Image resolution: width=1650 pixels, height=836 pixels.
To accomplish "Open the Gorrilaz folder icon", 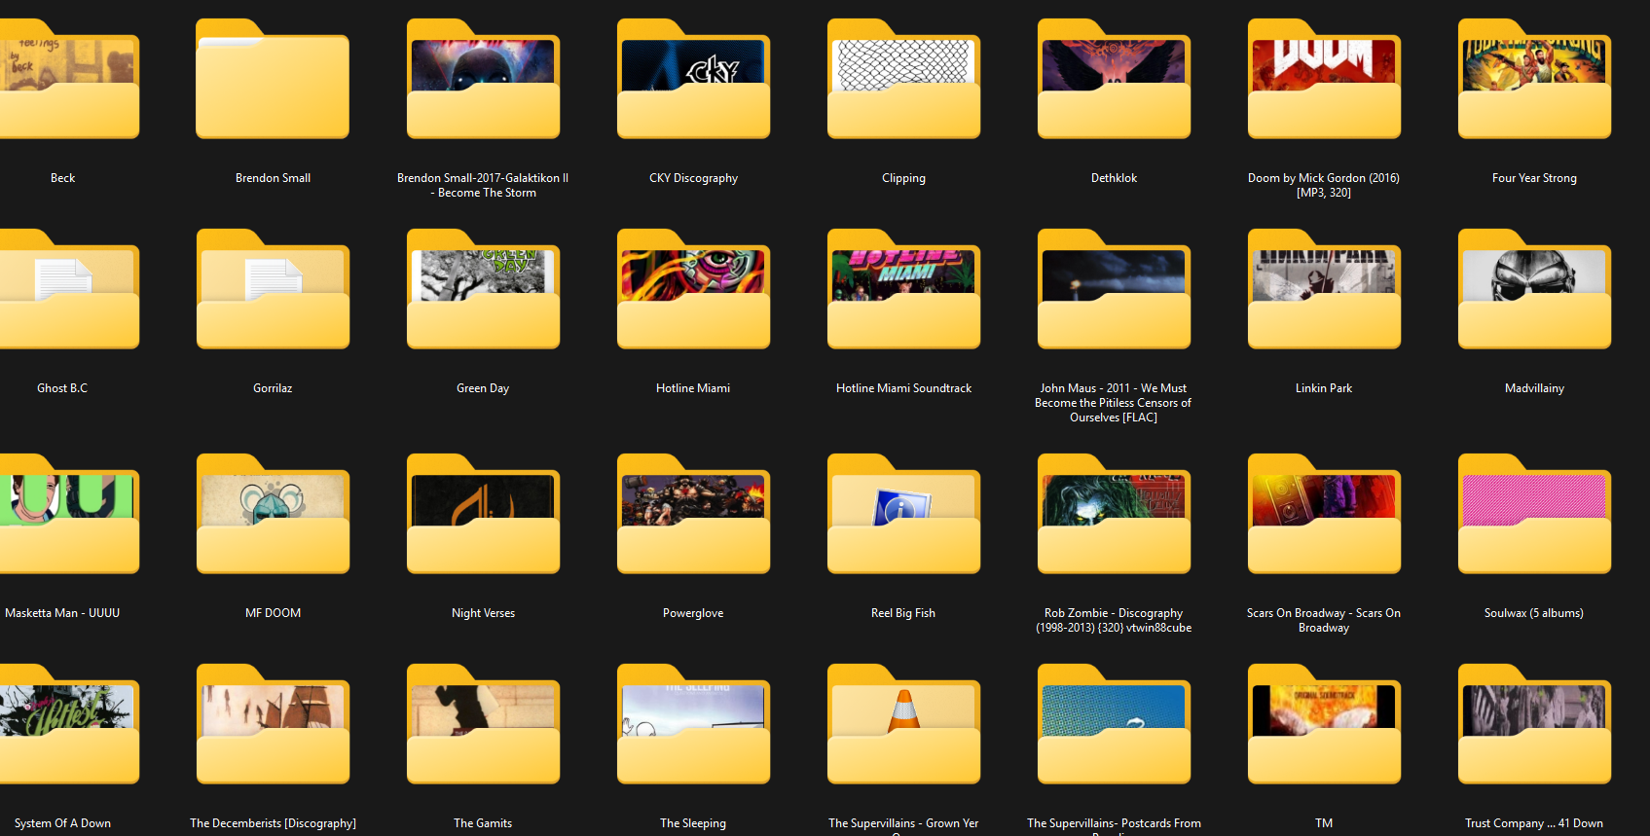I will coord(273,289).
